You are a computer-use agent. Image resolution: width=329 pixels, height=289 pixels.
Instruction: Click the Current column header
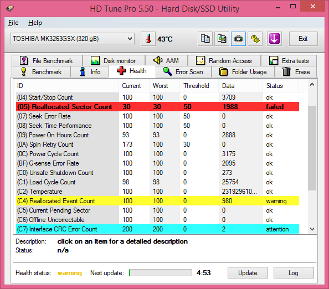click(x=134, y=86)
